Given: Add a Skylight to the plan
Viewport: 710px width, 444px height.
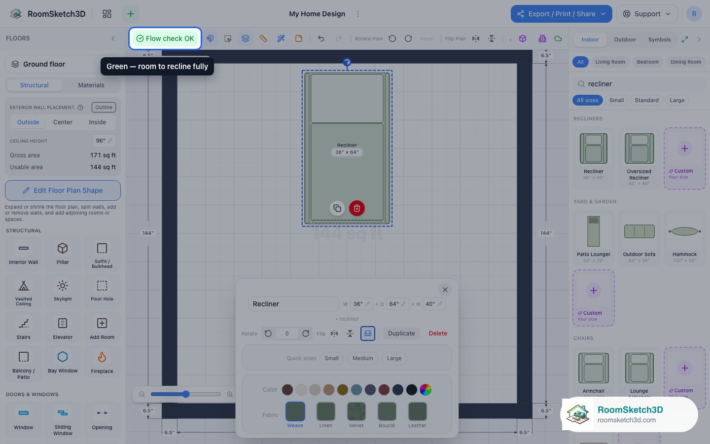Looking at the screenshot, I should click(x=63, y=291).
